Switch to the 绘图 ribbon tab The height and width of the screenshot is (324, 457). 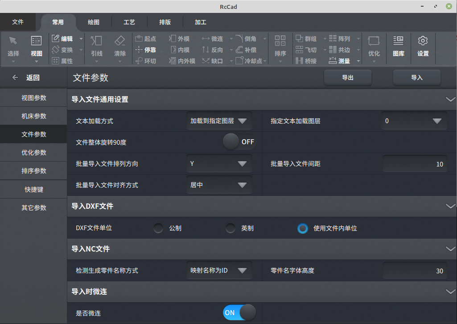click(x=93, y=22)
